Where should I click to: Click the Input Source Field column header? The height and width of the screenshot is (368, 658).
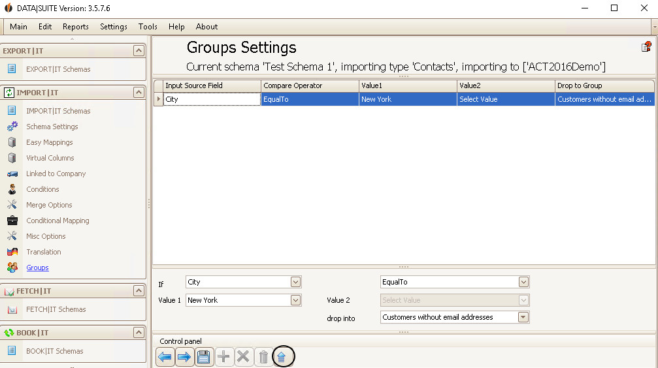pos(212,85)
